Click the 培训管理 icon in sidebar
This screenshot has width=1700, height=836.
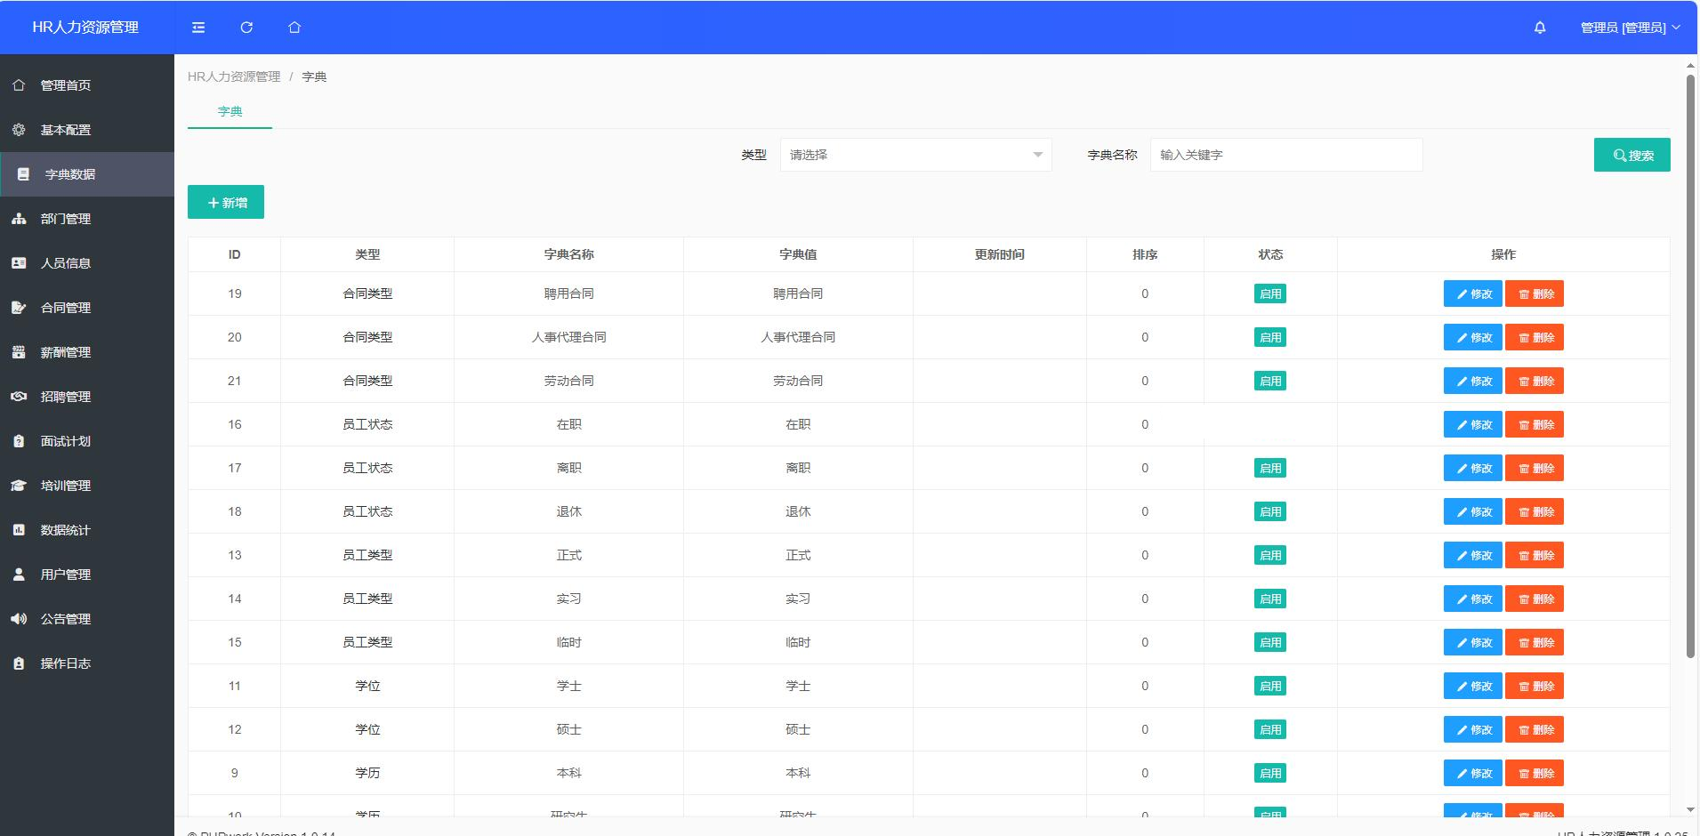tap(19, 486)
